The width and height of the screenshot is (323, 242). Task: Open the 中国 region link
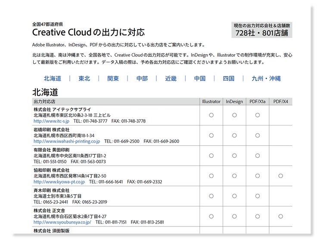click(x=199, y=79)
